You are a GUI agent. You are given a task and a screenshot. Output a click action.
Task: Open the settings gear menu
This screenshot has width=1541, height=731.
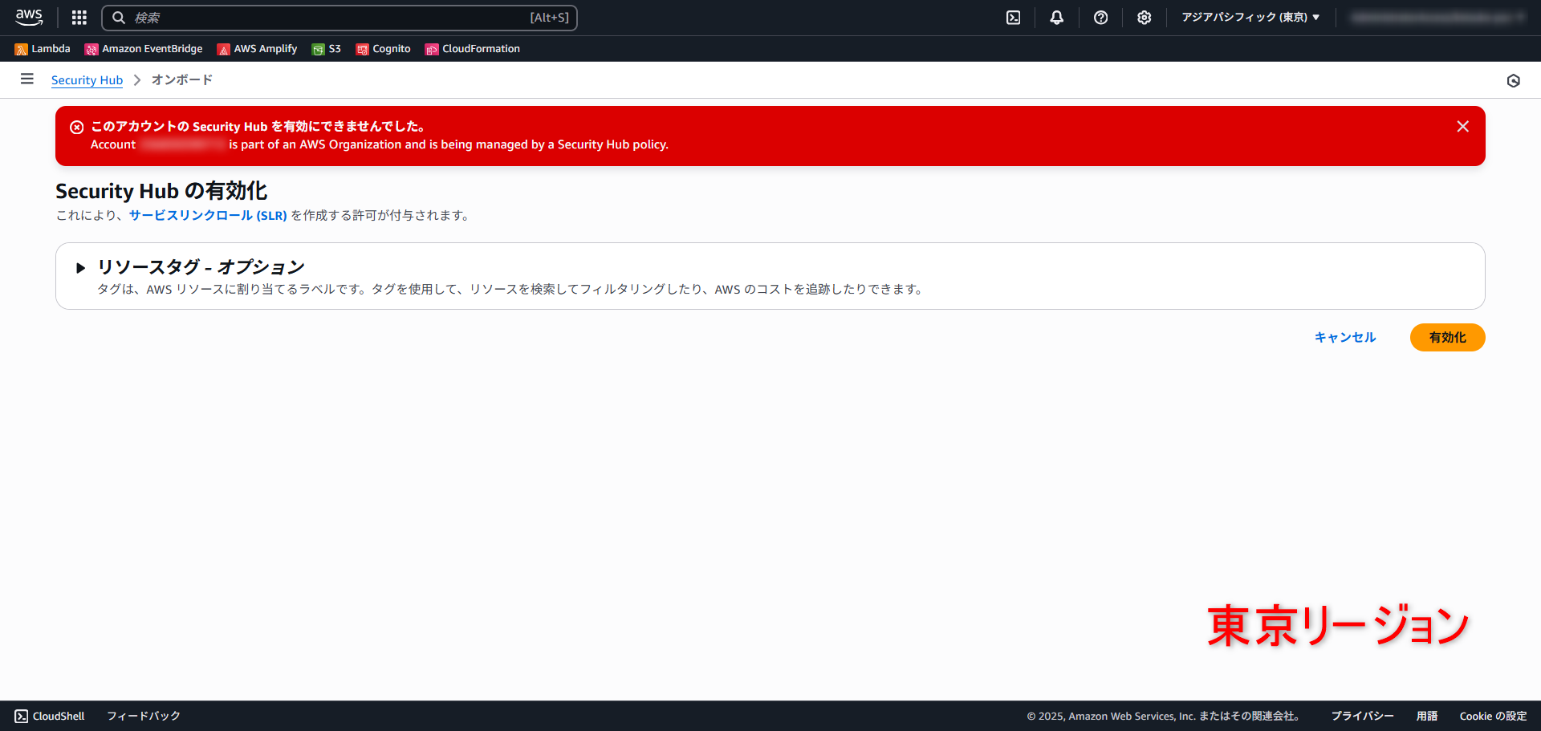click(1144, 17)
